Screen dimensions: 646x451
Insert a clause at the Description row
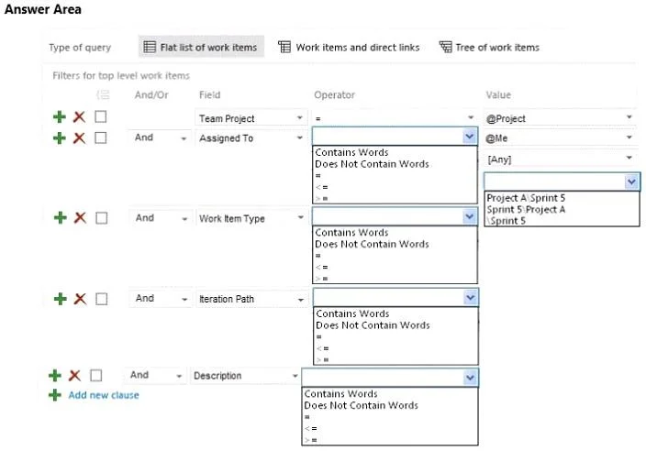pos(55,375)
